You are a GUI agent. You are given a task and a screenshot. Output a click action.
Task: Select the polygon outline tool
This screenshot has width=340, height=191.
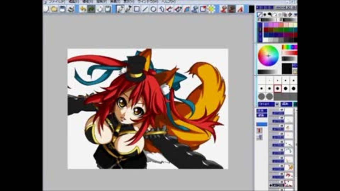161,9
